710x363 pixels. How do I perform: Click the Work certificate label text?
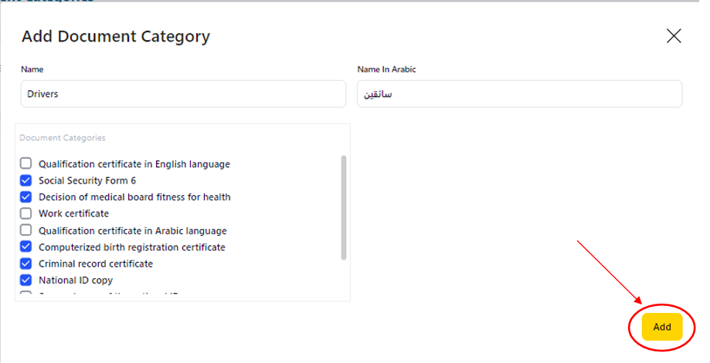click(x=73, y=213)
